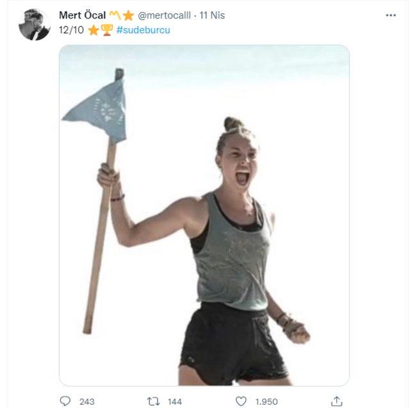
Task: Open the @mertocalll handle link
Action: (x=164, y=15)
